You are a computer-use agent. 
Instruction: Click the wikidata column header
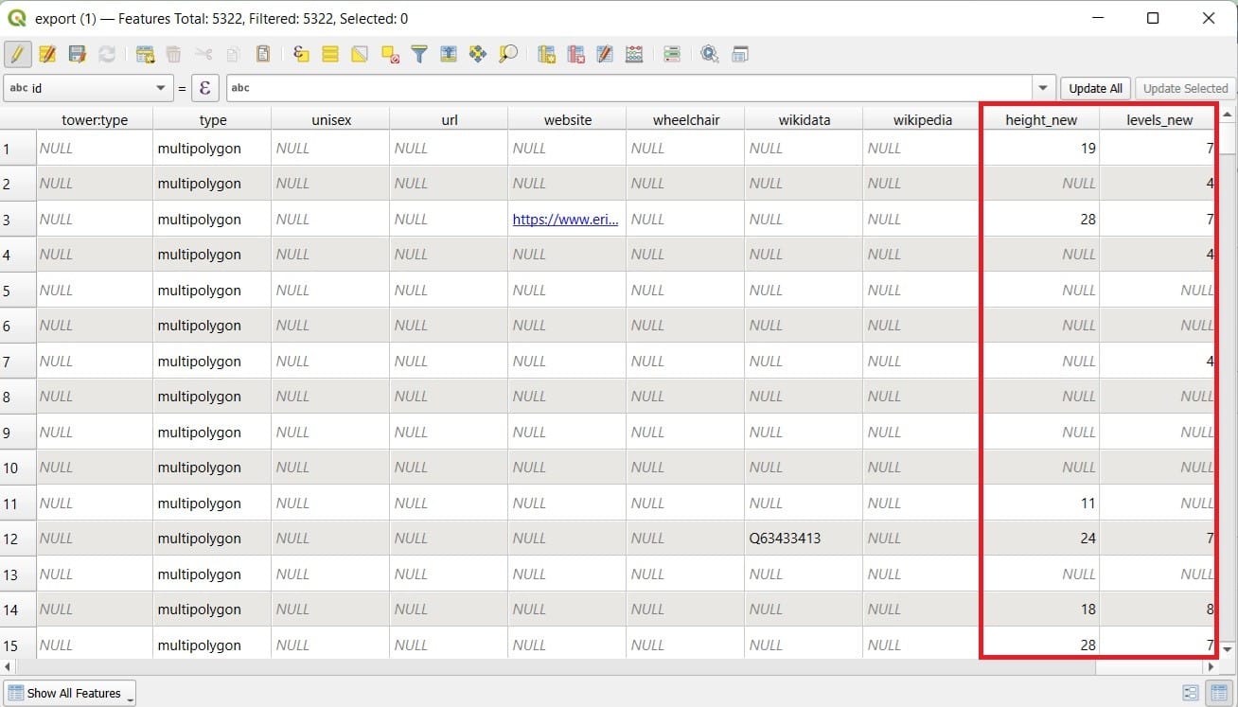point(804,119)
